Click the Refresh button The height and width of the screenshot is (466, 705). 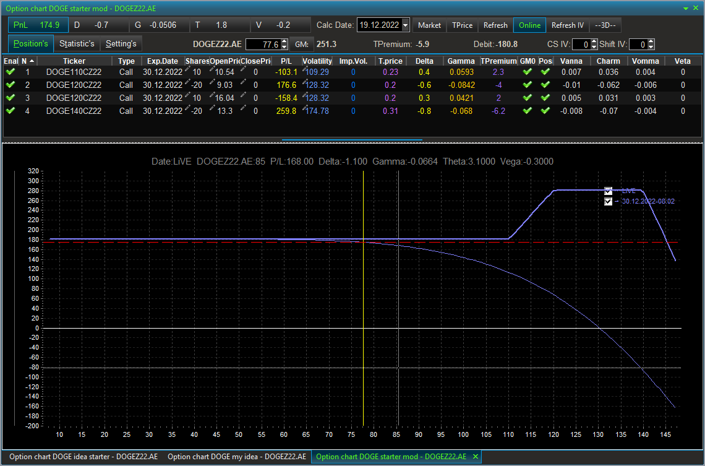click(x=495, y=25)
